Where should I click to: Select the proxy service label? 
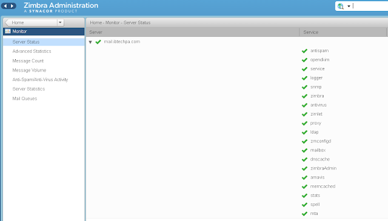click(315, 123)
